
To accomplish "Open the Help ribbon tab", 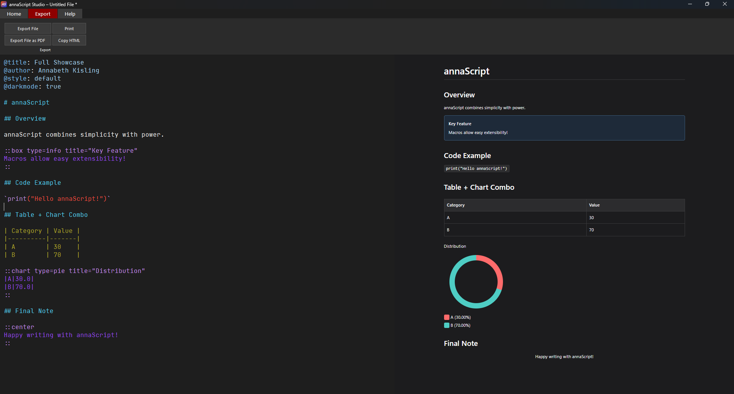I will [70, 14].
